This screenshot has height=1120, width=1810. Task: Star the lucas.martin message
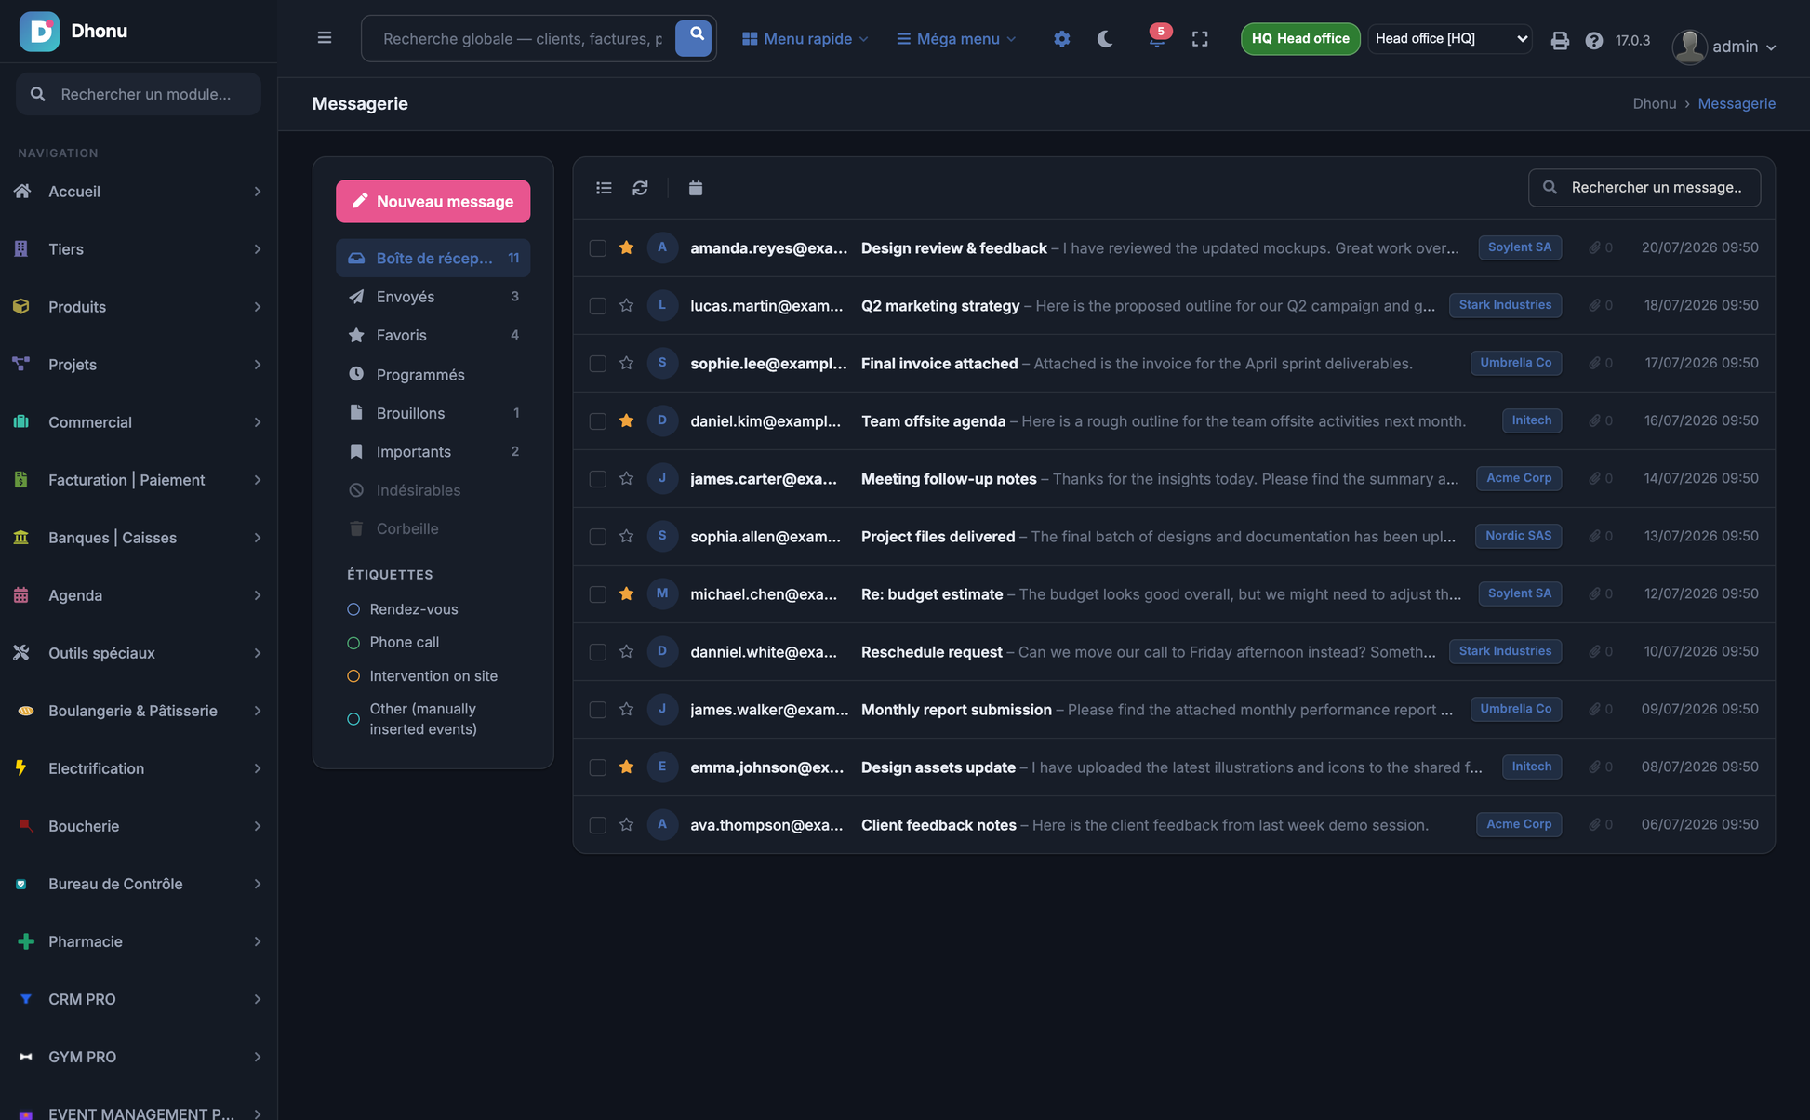[x=626, y=305]
